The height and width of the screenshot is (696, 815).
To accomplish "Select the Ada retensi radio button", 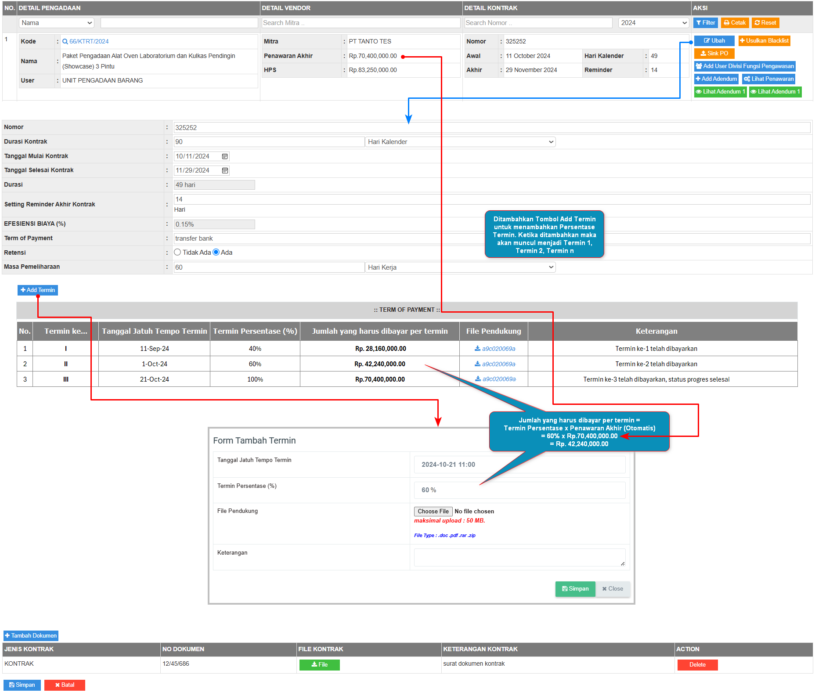I will click(x=216, y=252).
